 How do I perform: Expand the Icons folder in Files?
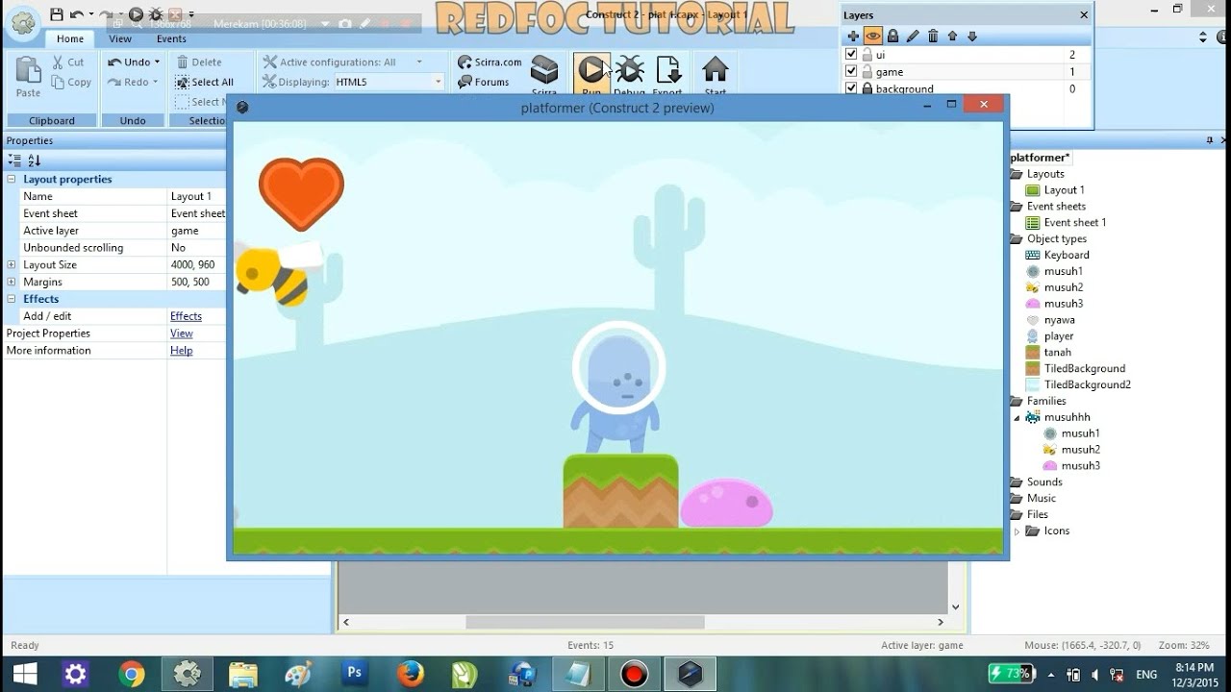pos(1017,531)
